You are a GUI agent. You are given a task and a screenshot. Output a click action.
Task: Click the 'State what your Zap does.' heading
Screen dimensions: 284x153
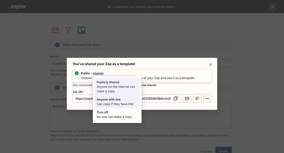pos(81,45)
